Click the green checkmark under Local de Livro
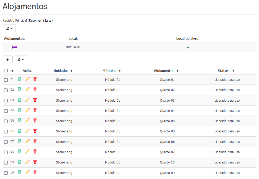The image size is (259, 179). 188,47
